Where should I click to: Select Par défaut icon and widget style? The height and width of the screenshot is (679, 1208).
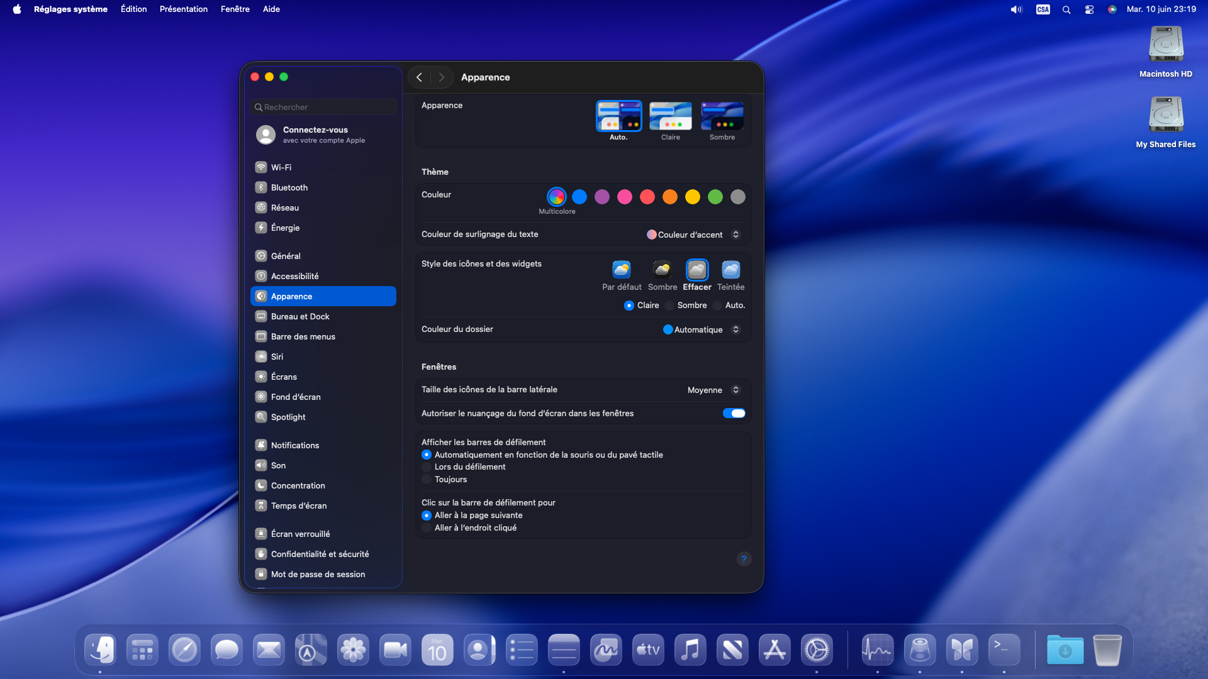pyautogui.click(x=621, y=270)
